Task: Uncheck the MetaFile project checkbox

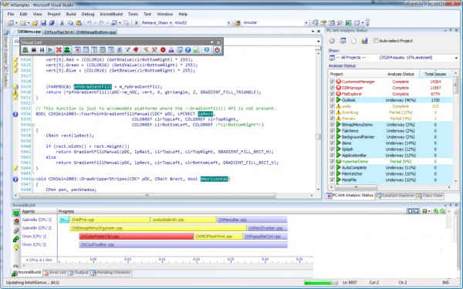Action: [332, 180]
